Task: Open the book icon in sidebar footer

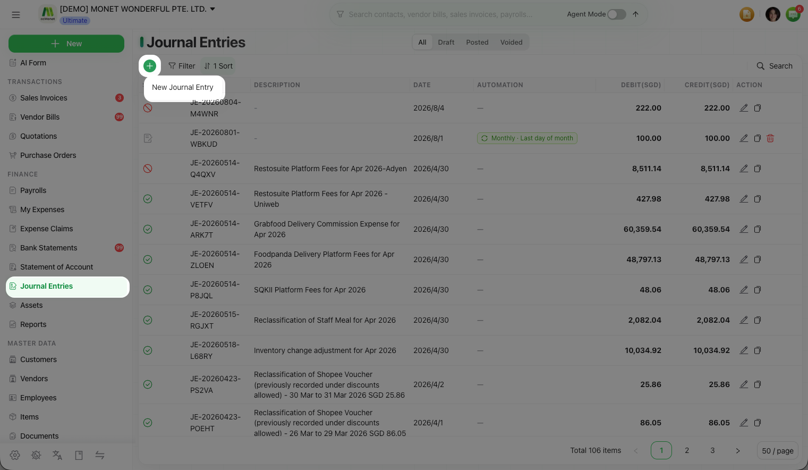Action: pyautogui.click(x=79, y=455)
